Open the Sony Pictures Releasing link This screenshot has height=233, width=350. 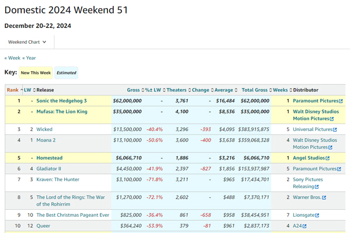[x=308, y=183]
